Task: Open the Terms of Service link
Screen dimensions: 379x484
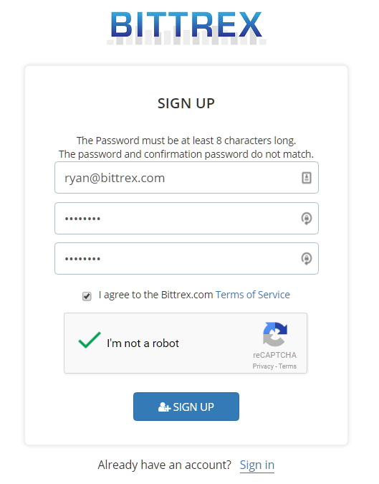Action: point(253,295)
